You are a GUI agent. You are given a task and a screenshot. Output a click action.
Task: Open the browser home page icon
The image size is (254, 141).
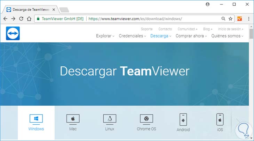coord(29,19)
